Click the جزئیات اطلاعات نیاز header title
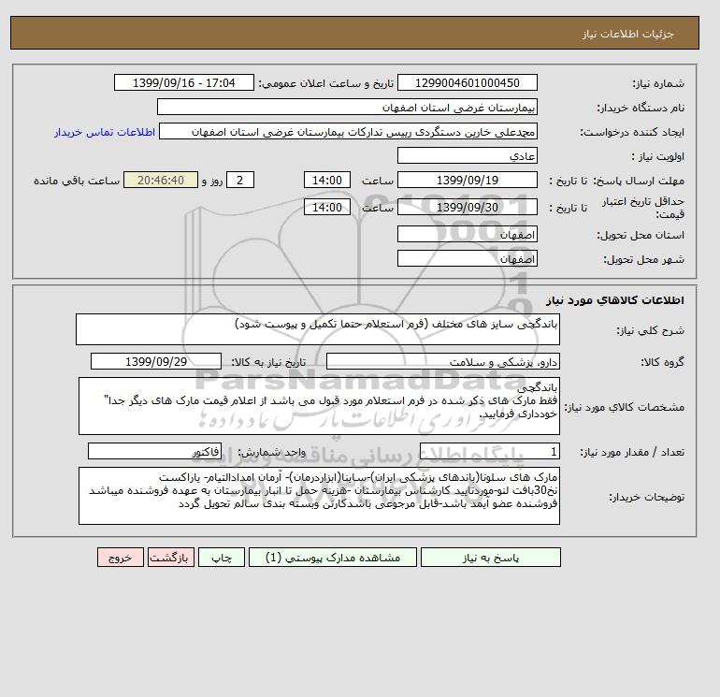Image resolution: width=720 pixels, height=697 pixels. (x=627, y=34)
